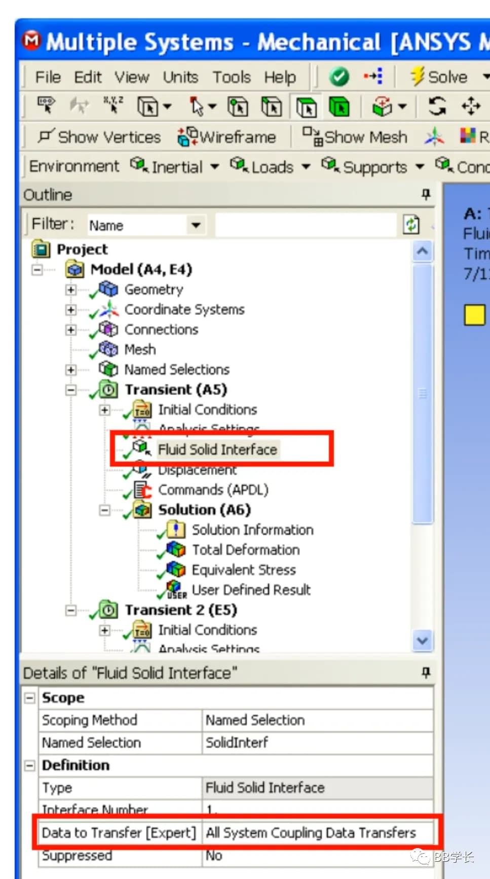Click the pan arrows icon

[471, 107]
